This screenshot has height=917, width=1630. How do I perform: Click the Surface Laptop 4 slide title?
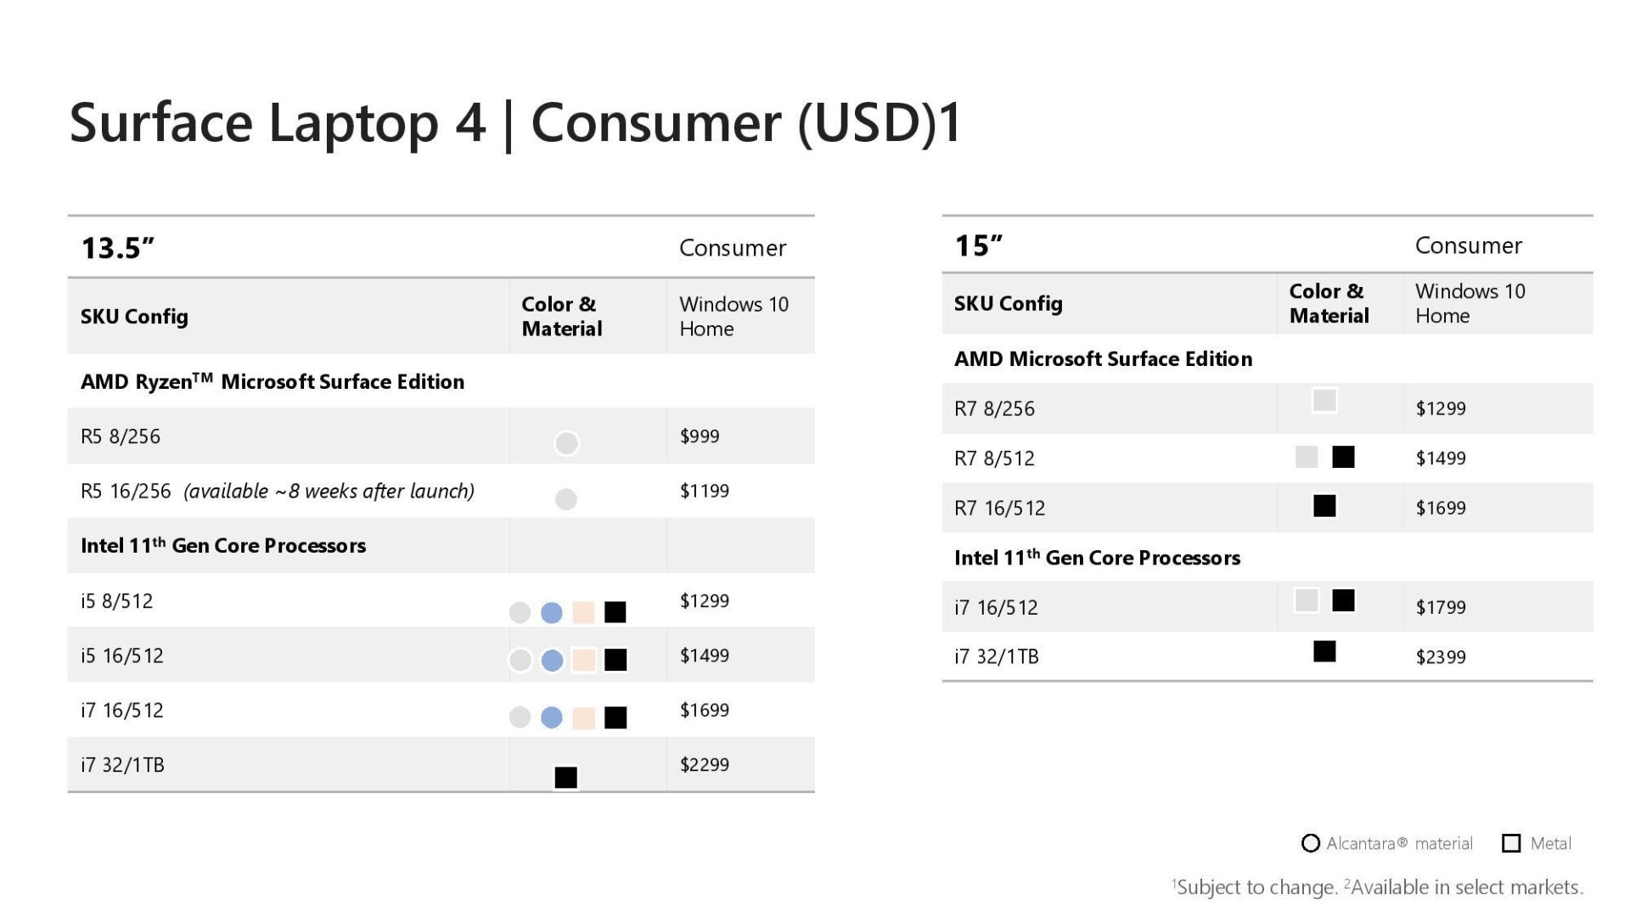coord(515,122)
